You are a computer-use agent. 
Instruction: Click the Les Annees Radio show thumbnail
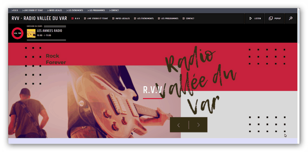tap(31, 33)
